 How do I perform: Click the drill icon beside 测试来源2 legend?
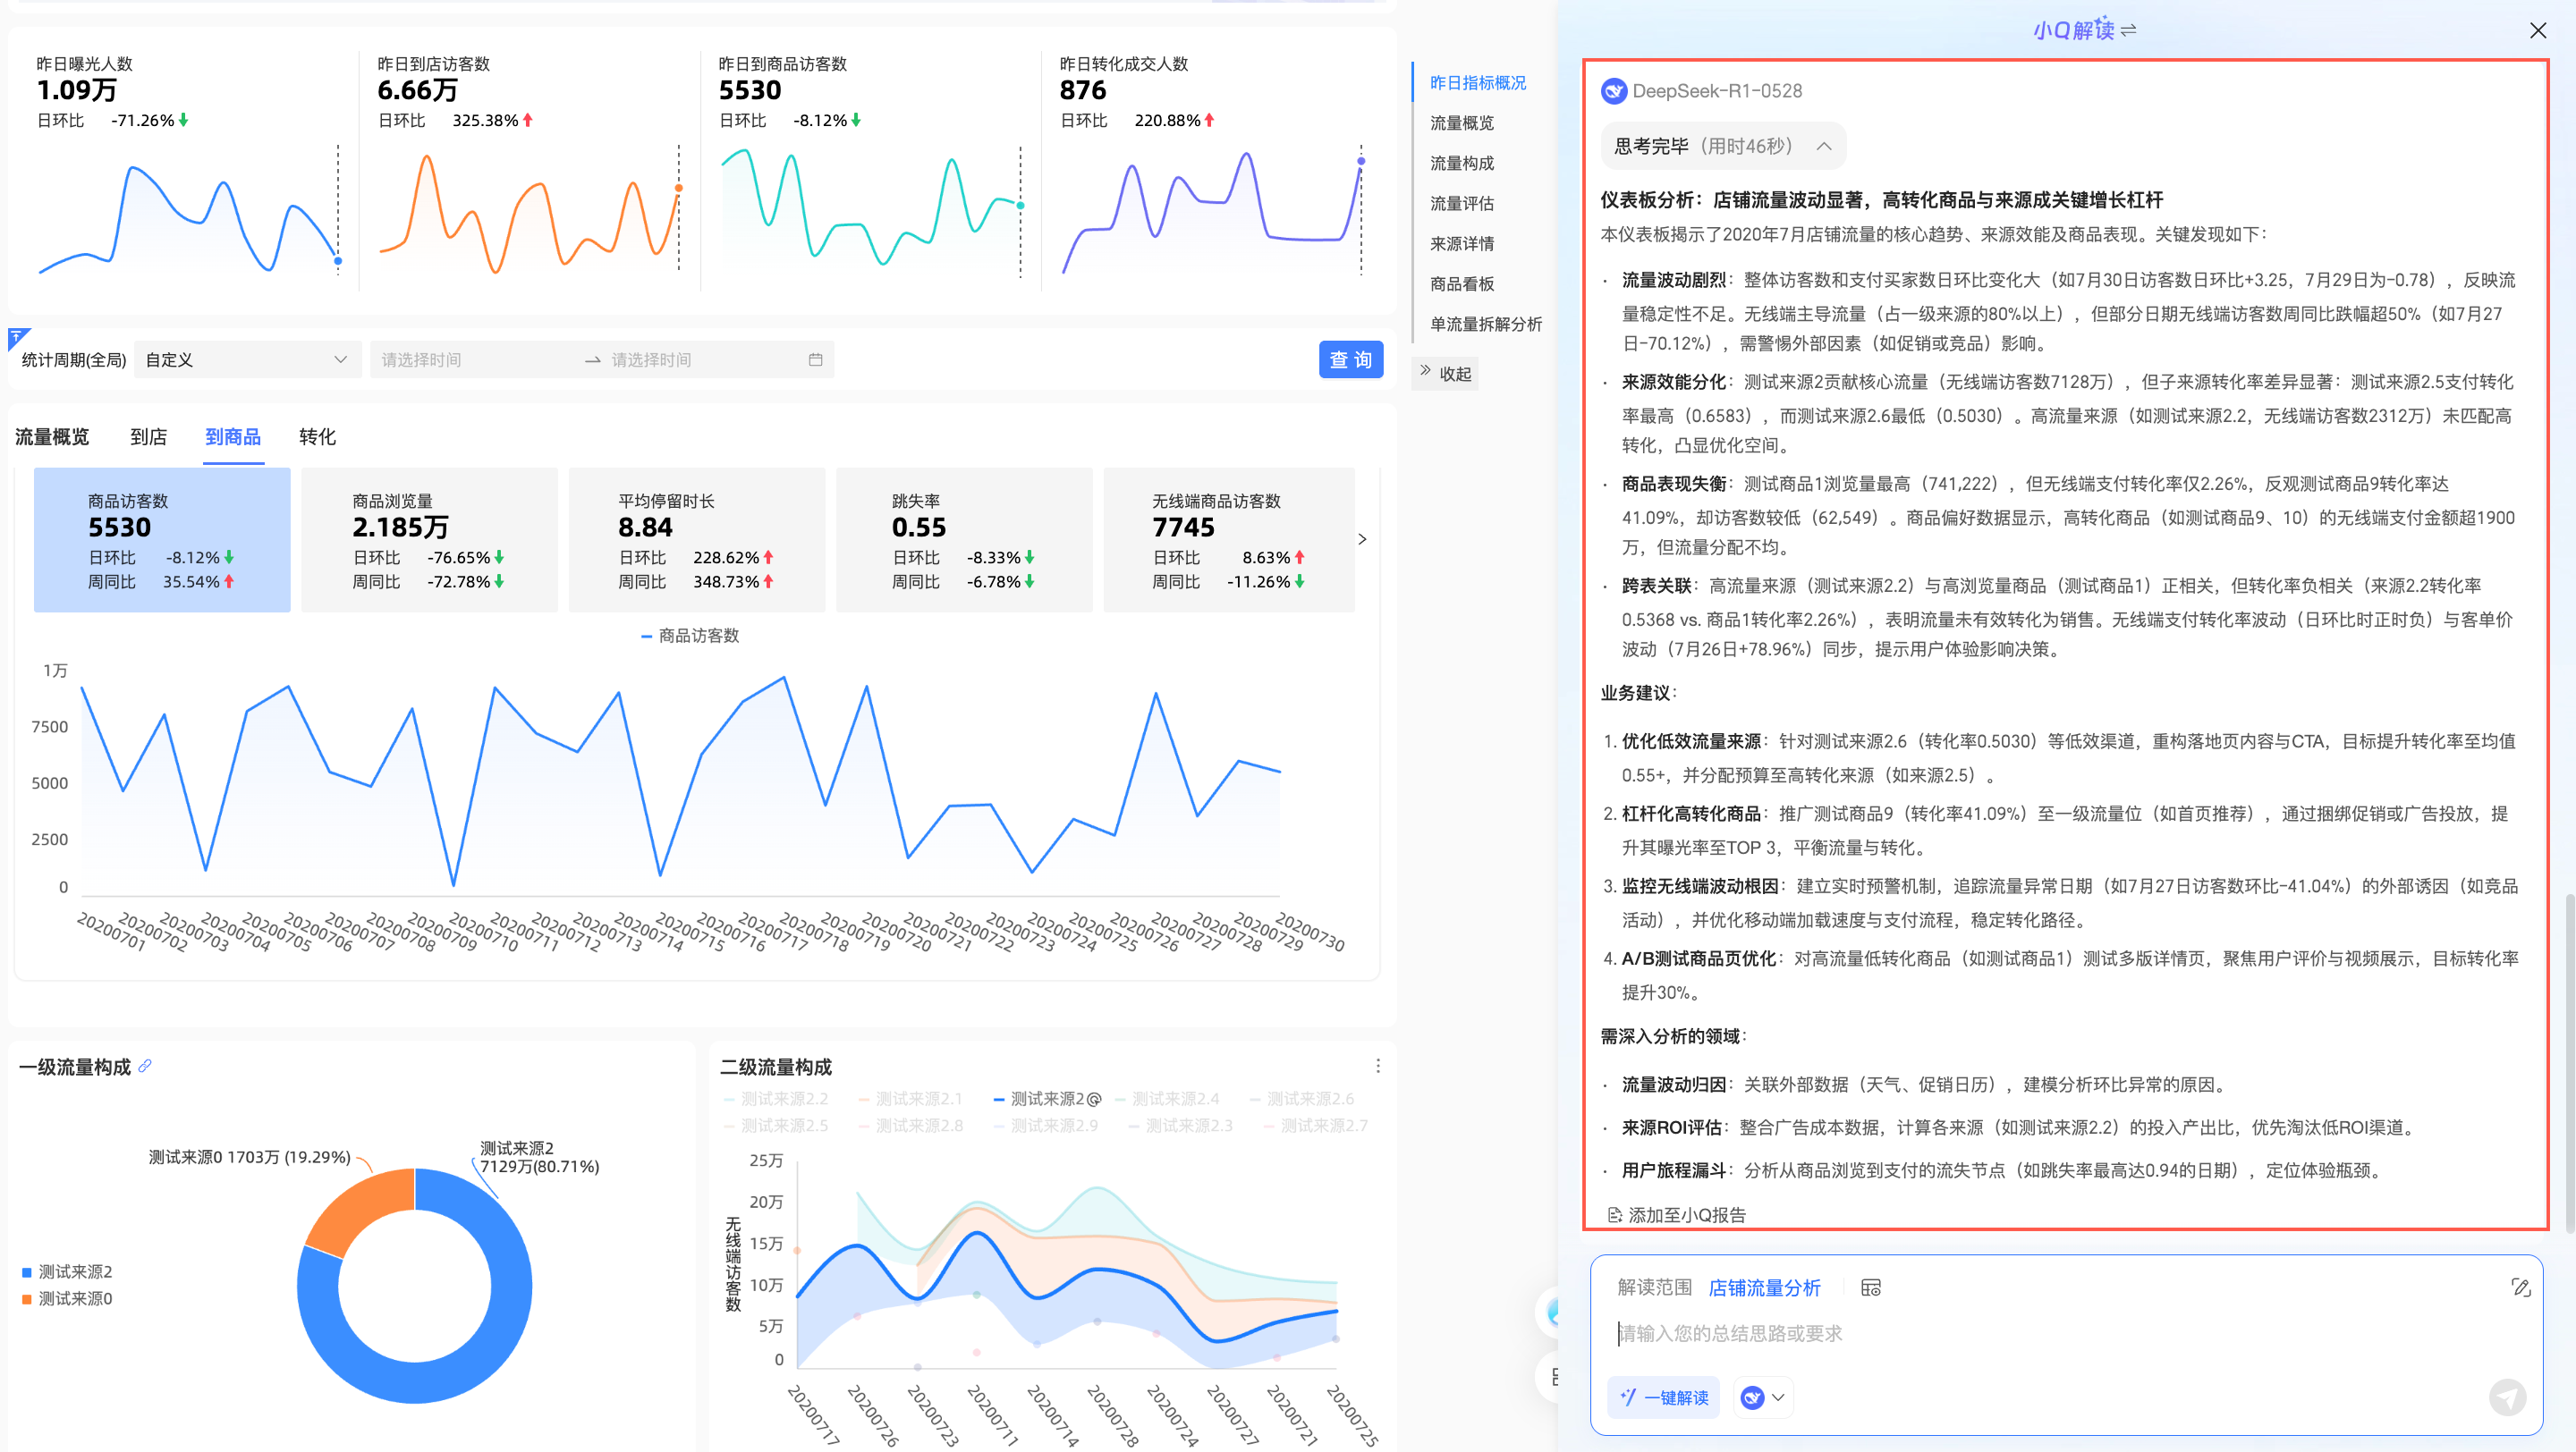click(x=1094, y=1099)
